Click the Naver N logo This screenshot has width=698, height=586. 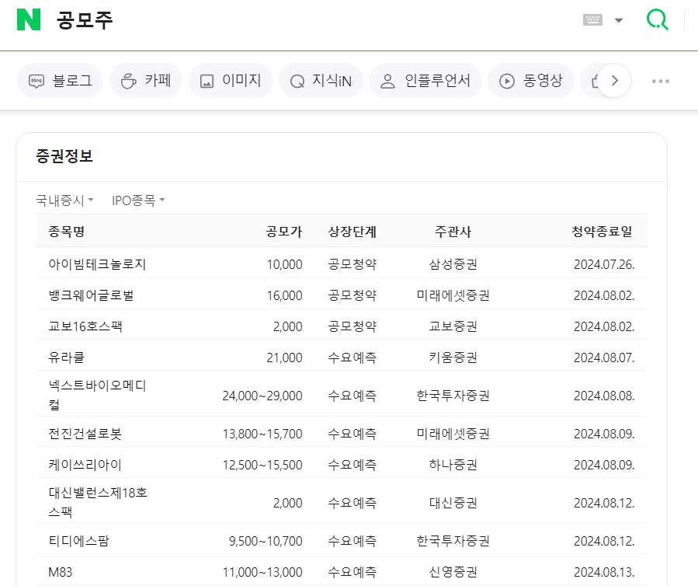pos(29,19)
